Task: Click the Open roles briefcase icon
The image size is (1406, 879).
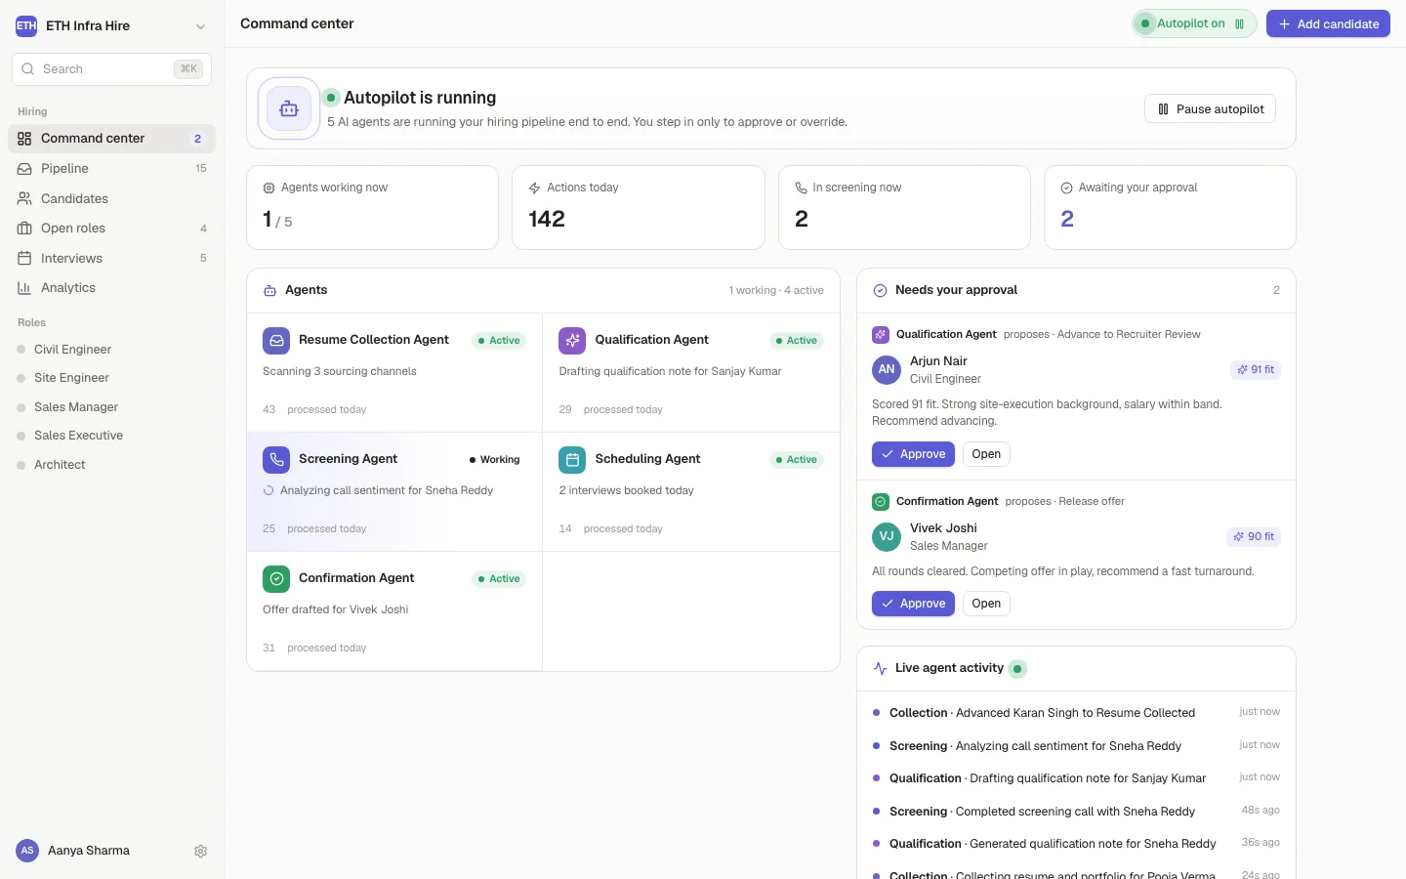Action: coord(24,229)
